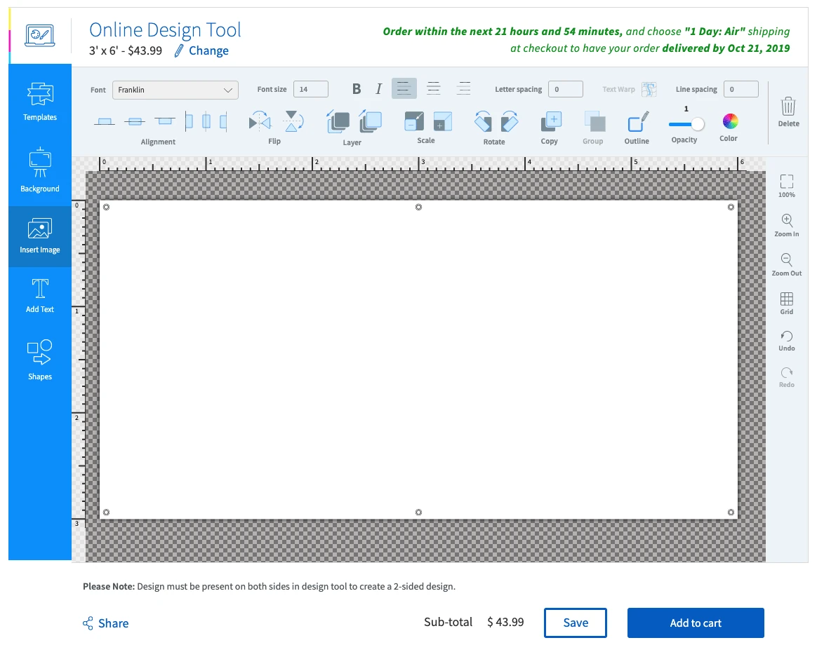
Task: Open the Templates panel
Action: click(39, 102)
